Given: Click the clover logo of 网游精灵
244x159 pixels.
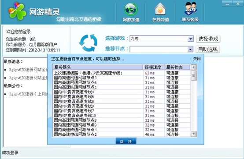Looking at the screenshot, I should pyautogui.click(x=17, y=11).
